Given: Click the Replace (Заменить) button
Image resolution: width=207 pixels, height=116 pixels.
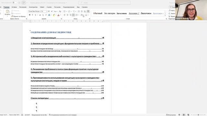Looking at the screenshot, I should pyautogui.click(x=172, y=14).
